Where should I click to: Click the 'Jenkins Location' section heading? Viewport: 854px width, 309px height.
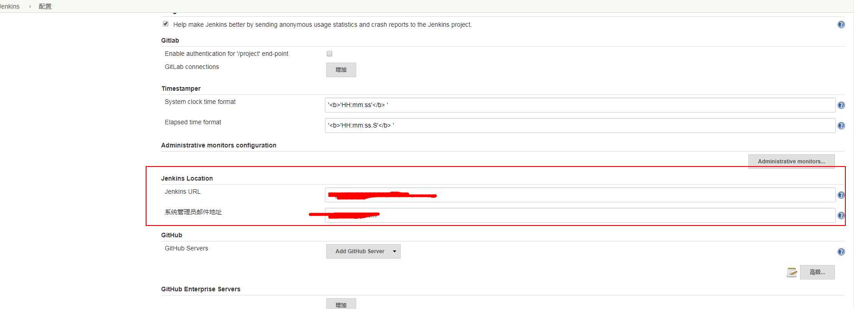187,178
